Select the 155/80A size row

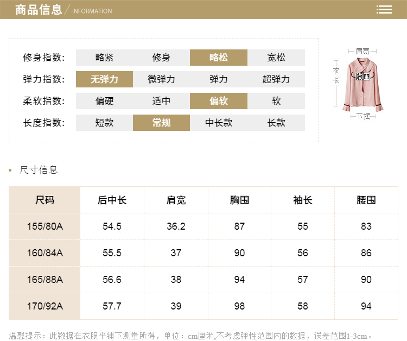coord(44,226)
